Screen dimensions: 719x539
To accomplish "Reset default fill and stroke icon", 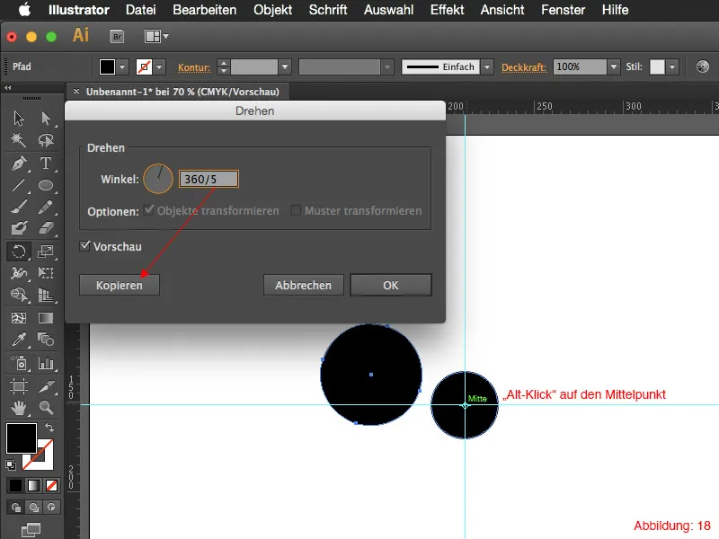I will (x=11, y=464).
